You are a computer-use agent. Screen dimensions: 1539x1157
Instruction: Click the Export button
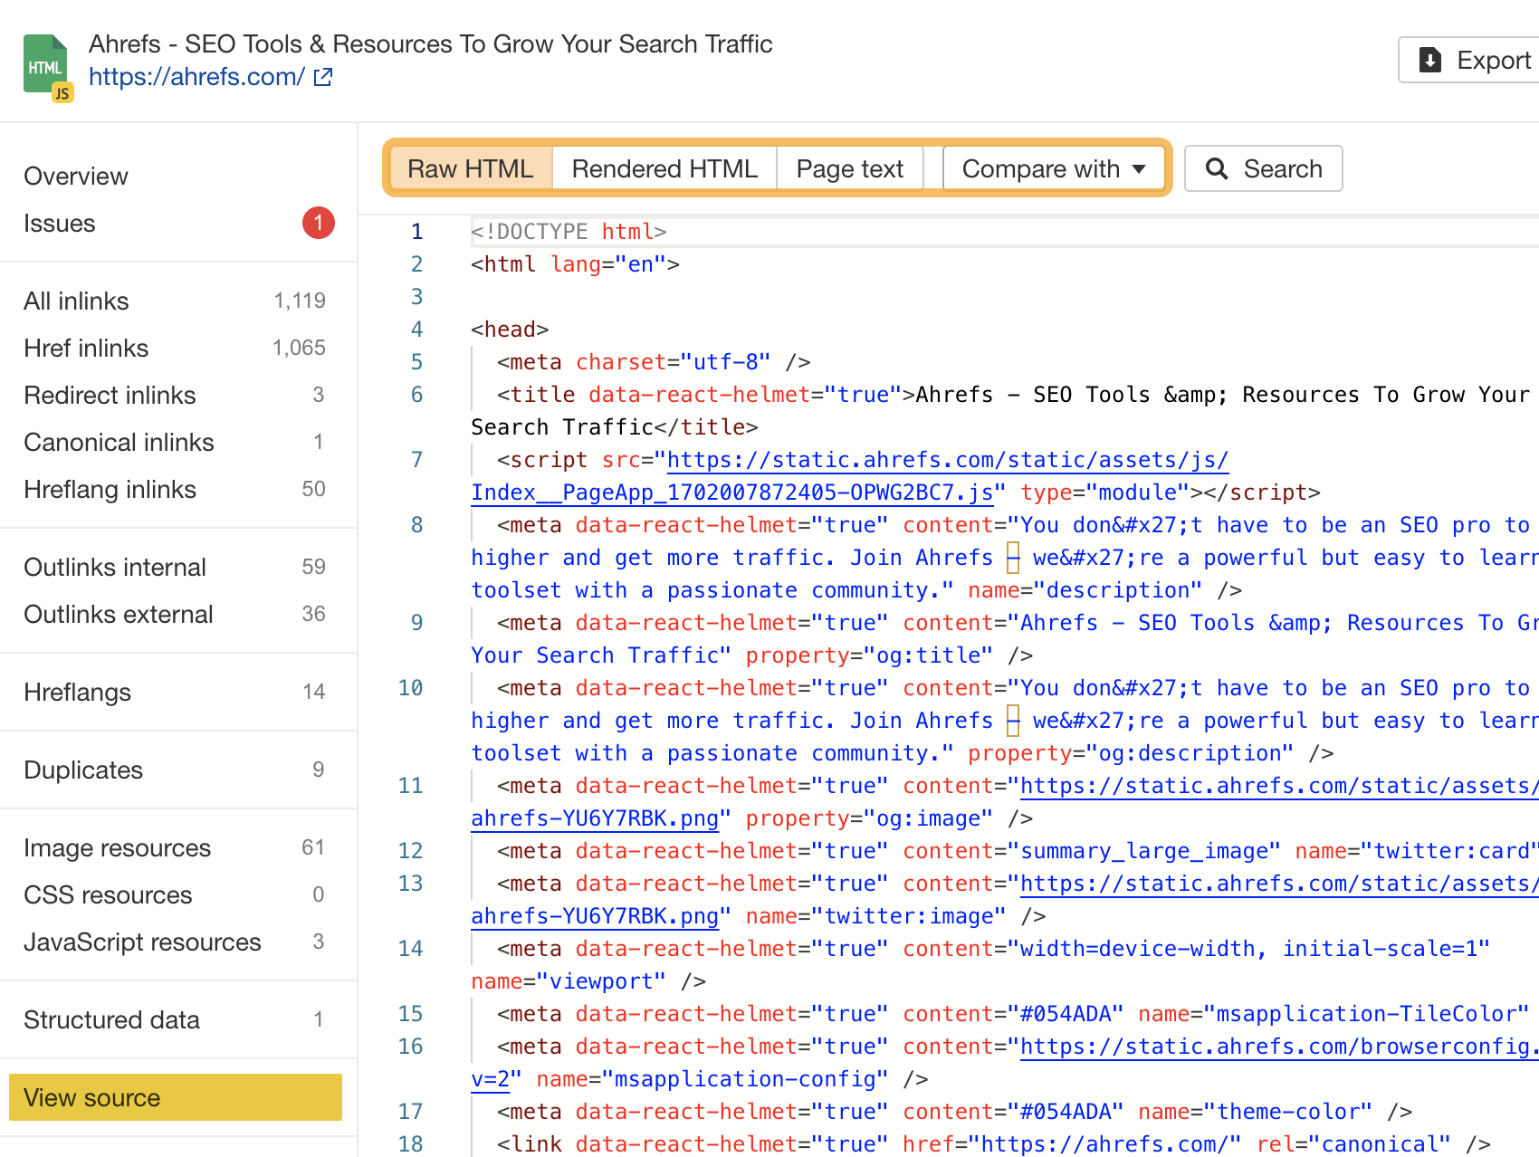coord(1467,60)
